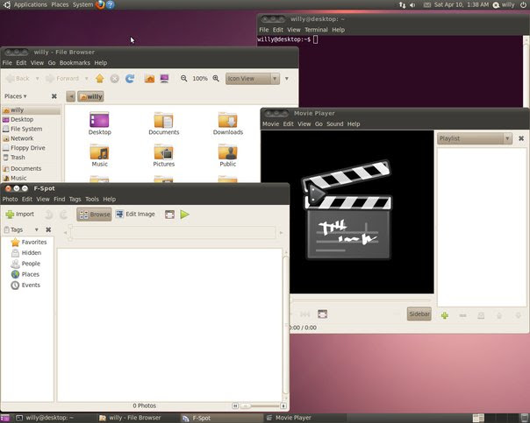Click the Reload icon in File Browser
The image size is (530, 423).
pos(129,79)
